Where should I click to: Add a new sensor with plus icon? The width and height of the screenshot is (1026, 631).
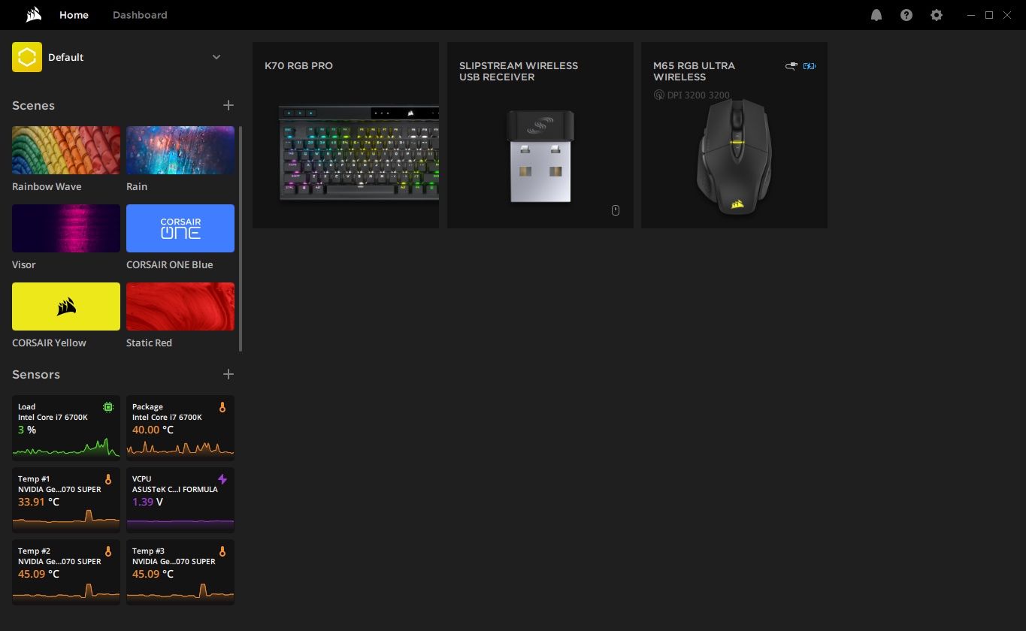pyautogui.click(x=229, y=374)
